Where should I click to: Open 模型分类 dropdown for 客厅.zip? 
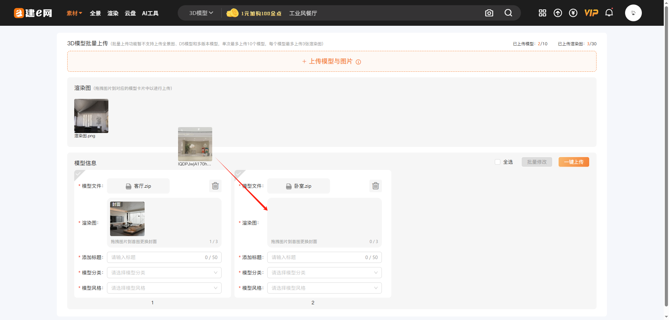tap(164, 273)
